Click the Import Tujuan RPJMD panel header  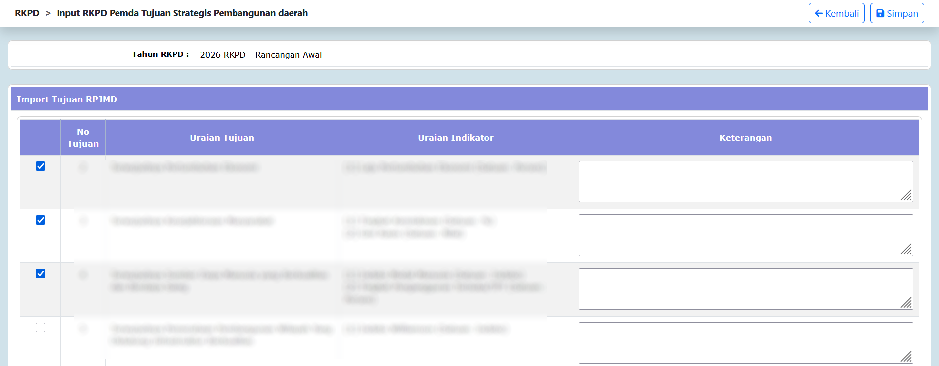(67, 99)
